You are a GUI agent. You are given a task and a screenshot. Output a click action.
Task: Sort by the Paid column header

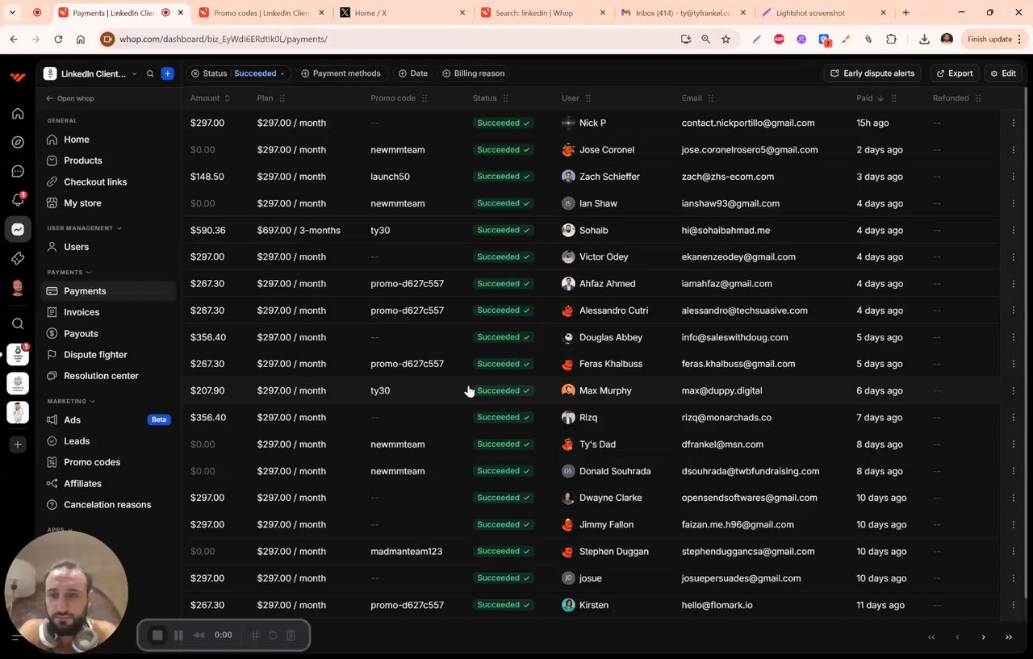tap(870, 98)
